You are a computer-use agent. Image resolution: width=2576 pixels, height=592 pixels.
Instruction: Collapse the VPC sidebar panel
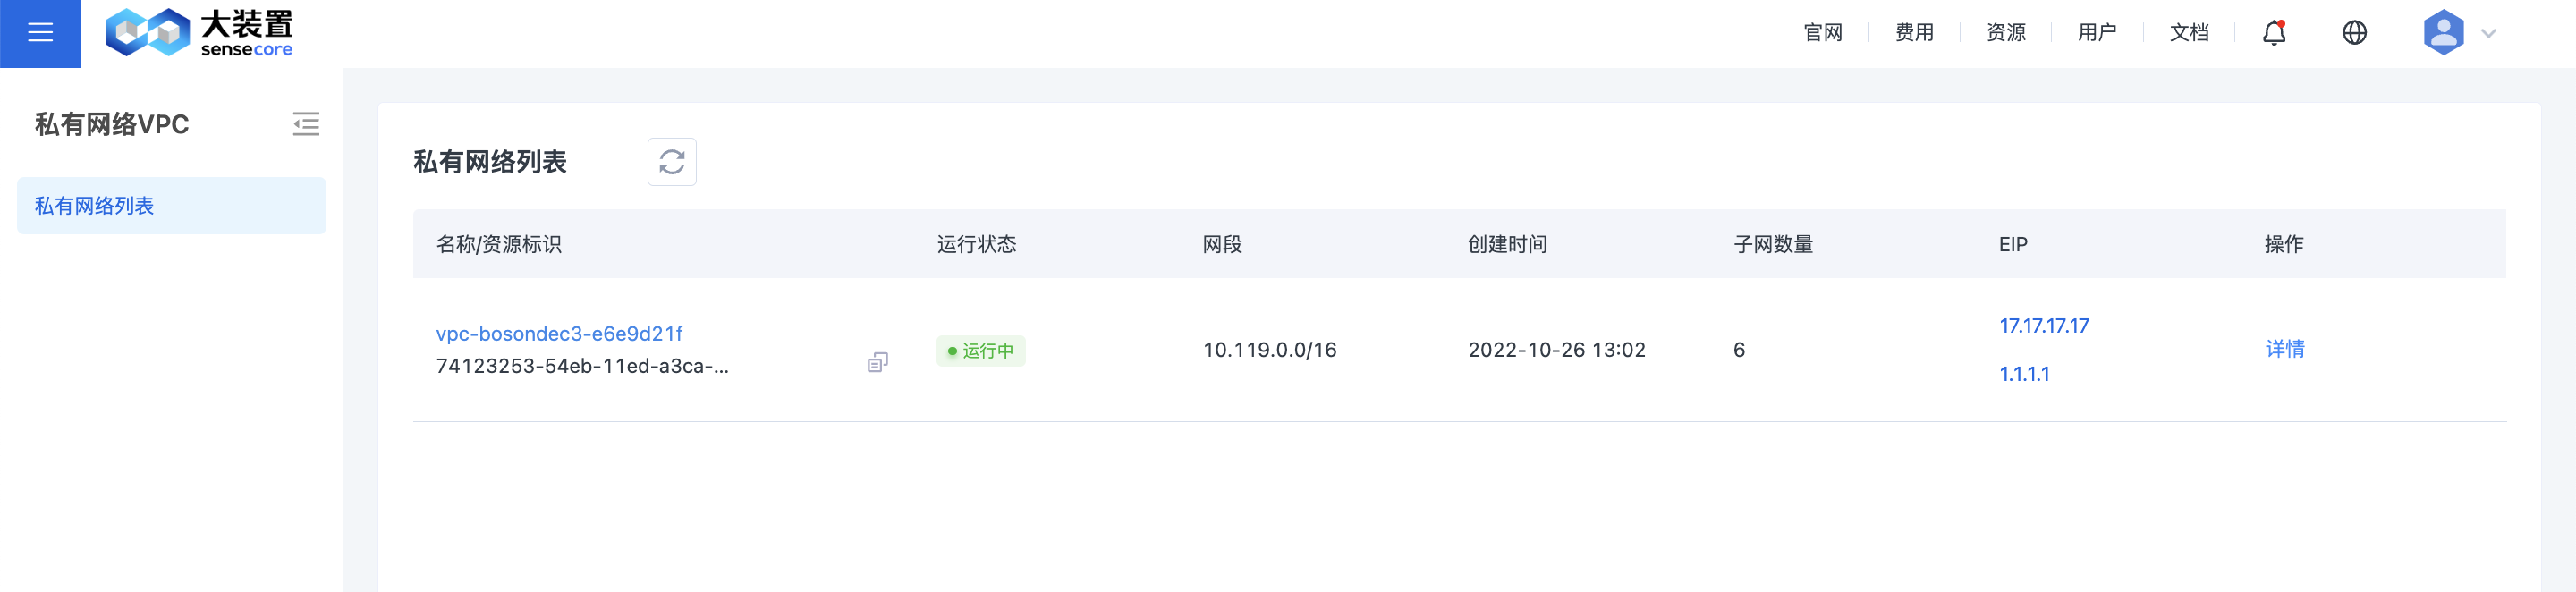point(306,124)
